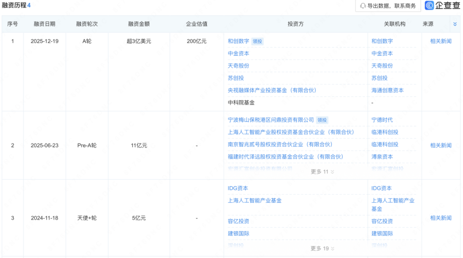Open 相关新闻 link for Pre-A轮 row
Image resolution: width=463 pixels, height=258 pixels.
(x=441, y=145)
